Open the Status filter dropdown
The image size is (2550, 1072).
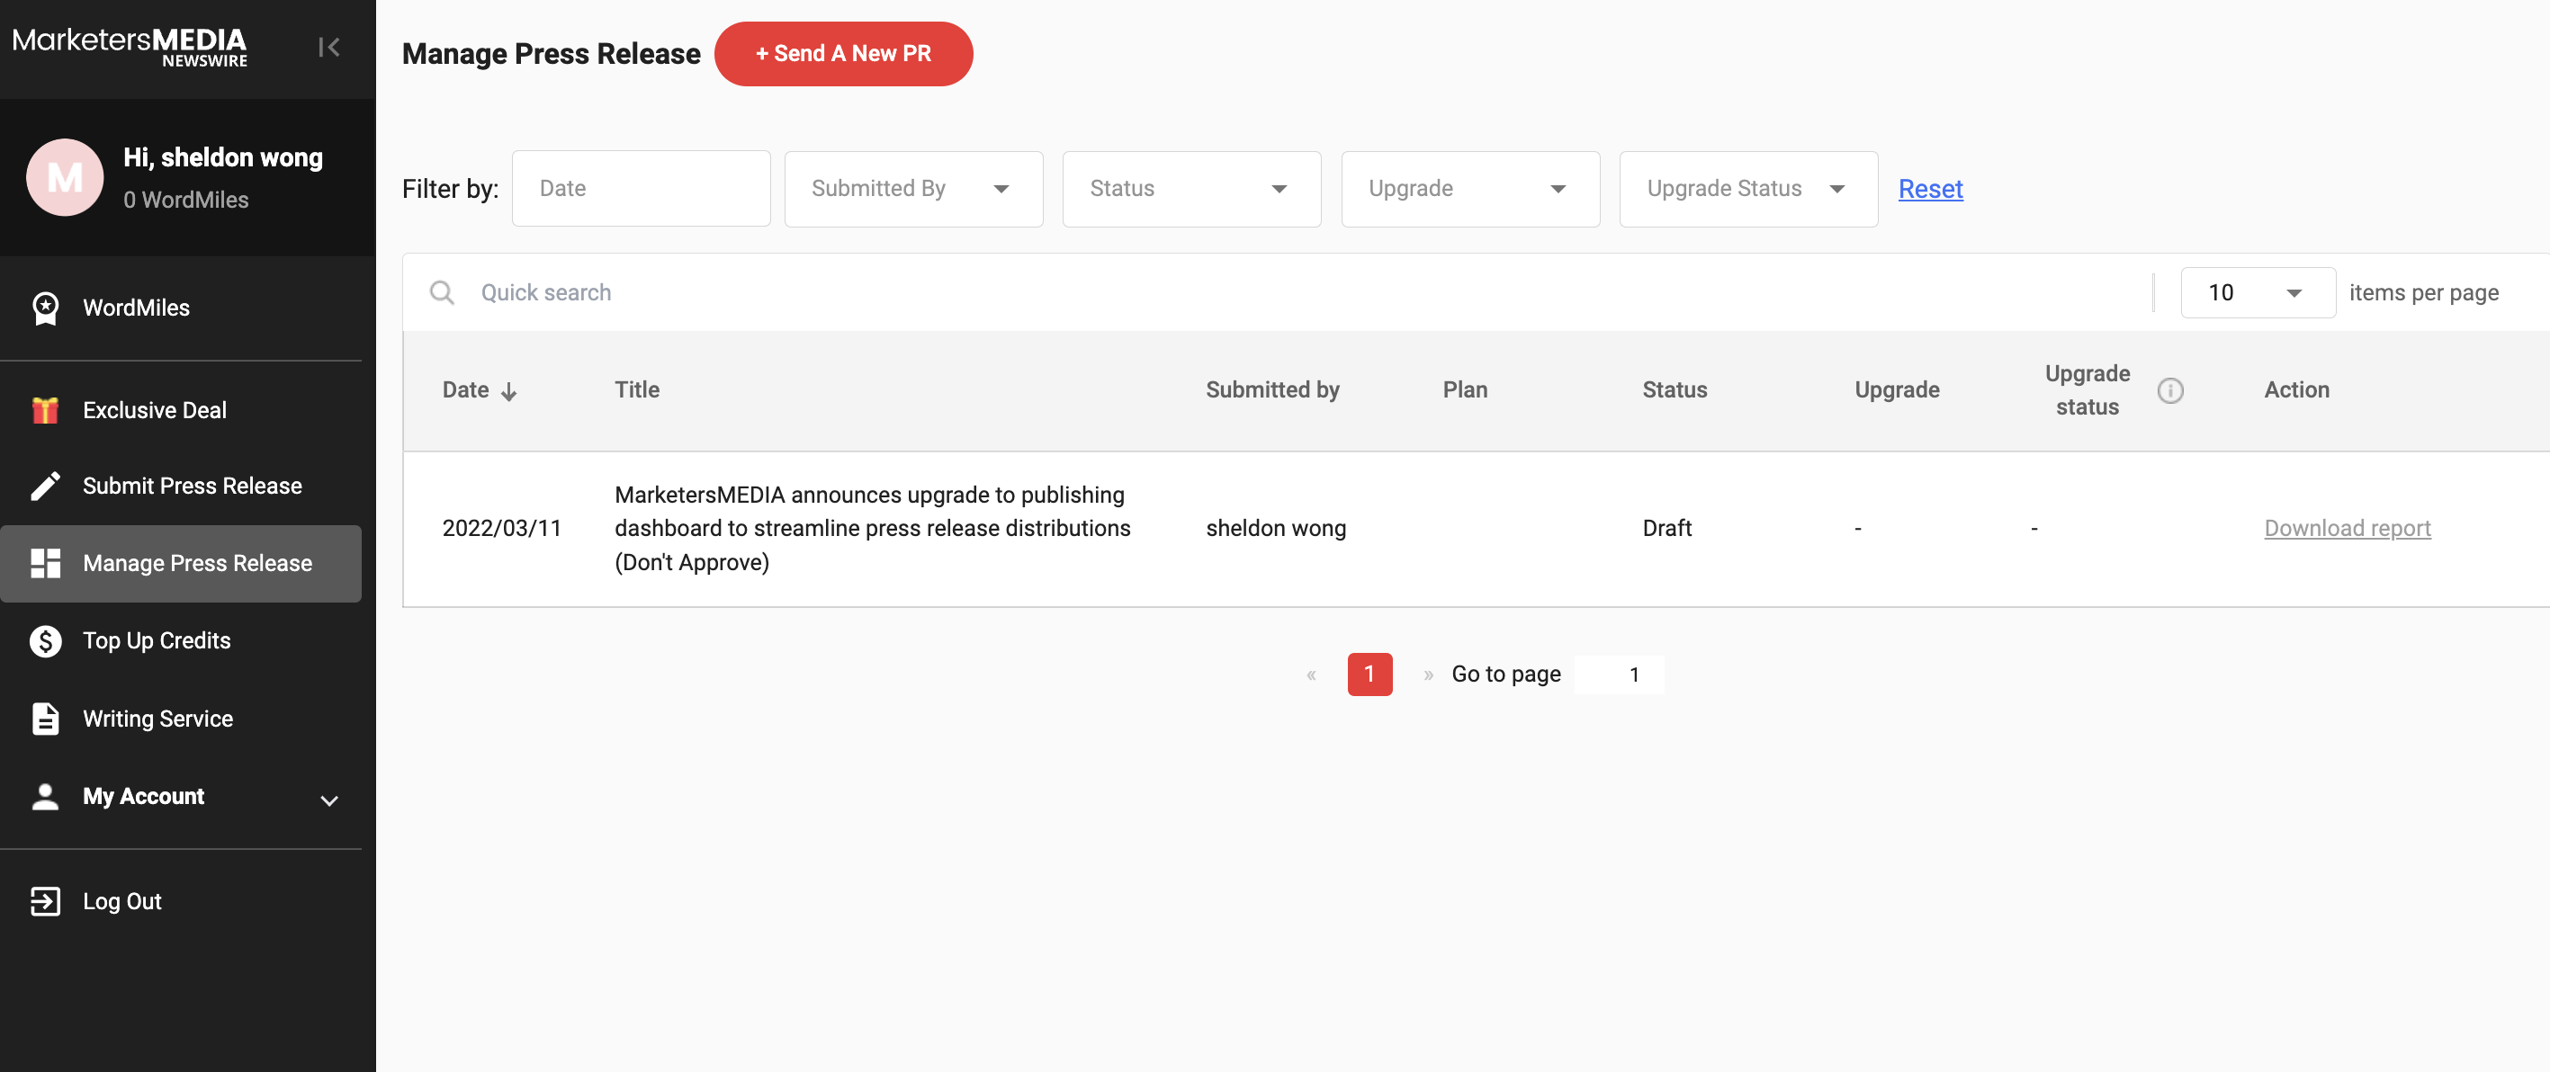(x=1190, y=189)
